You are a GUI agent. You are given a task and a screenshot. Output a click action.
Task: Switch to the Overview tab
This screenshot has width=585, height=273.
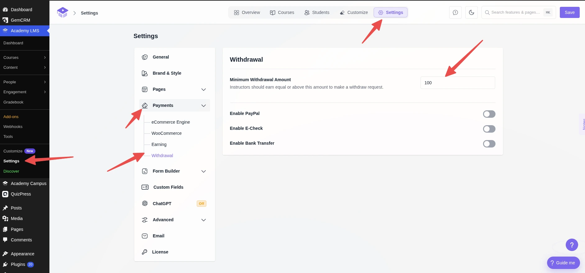coord(247,12)
